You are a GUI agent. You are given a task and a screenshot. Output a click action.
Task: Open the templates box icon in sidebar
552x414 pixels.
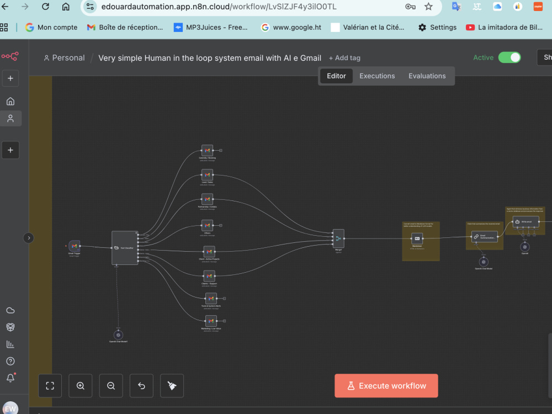coord(10,327)
